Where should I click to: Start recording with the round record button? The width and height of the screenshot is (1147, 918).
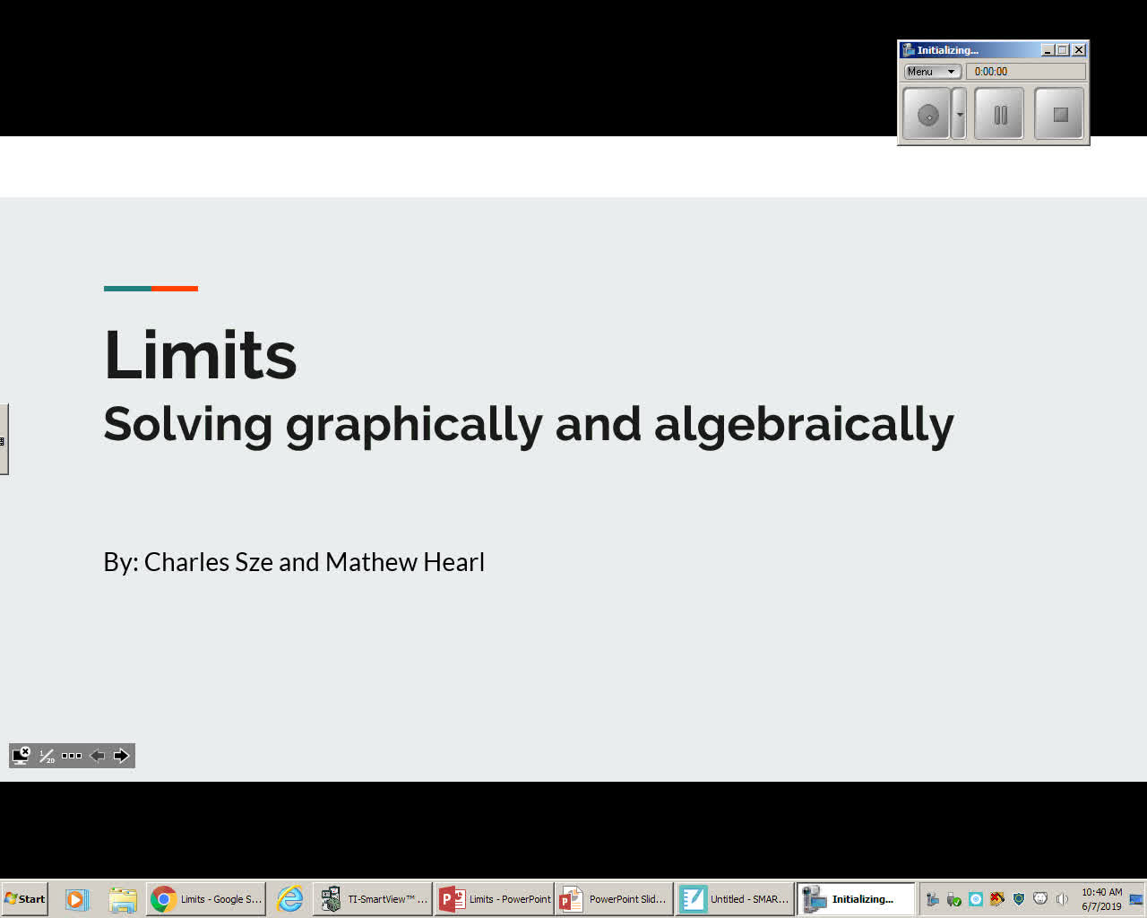pyautogui.click(x=927, y=114)
